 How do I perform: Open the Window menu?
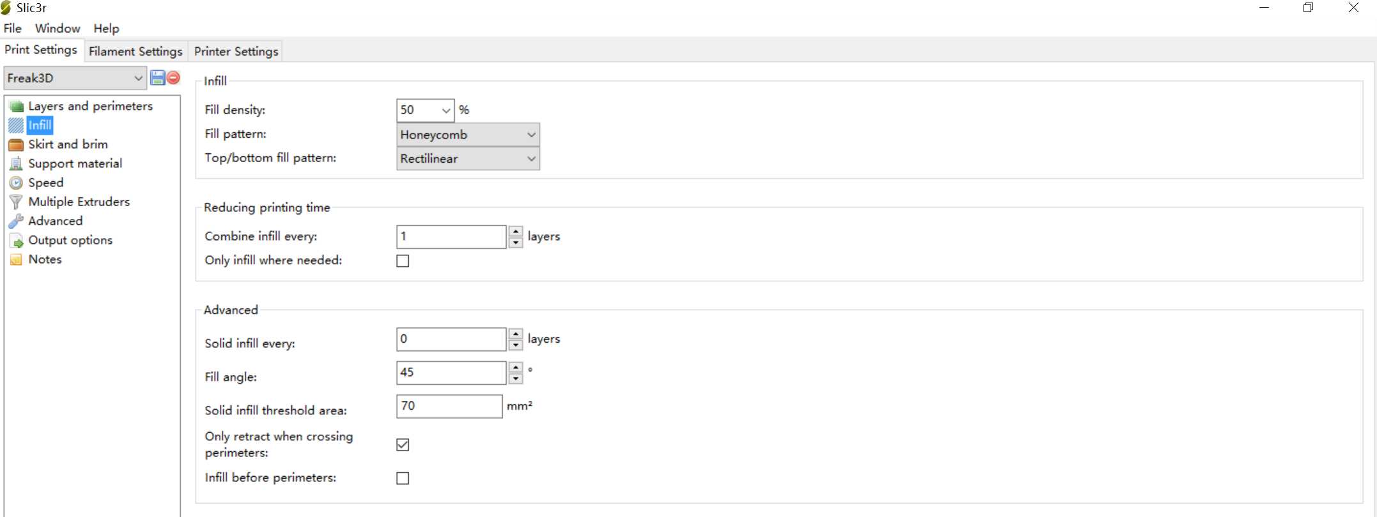point(58,28)
